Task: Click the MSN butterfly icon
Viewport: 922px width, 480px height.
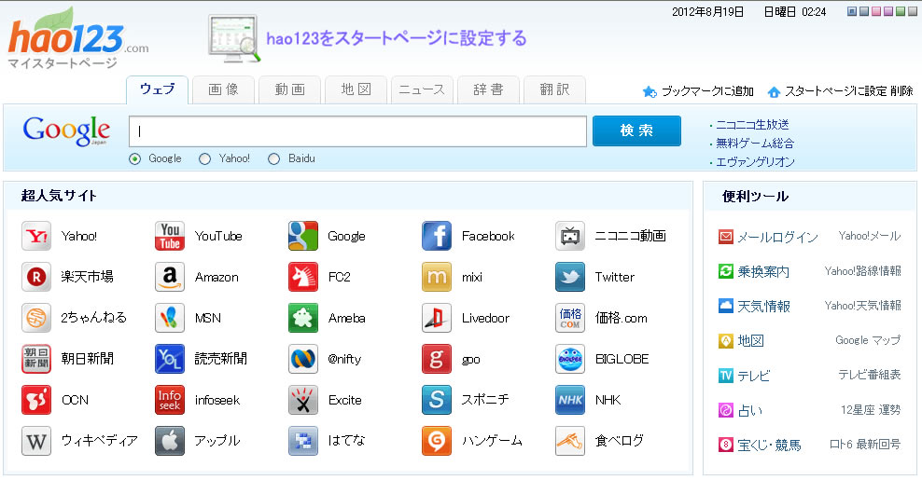Action: coord(169,318)
